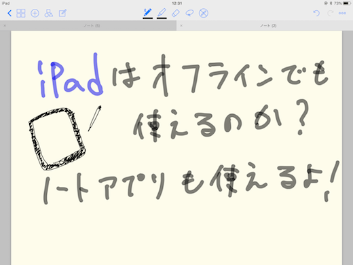
Task: Switch to the ノート (5) tab
Action: point(92,26)
